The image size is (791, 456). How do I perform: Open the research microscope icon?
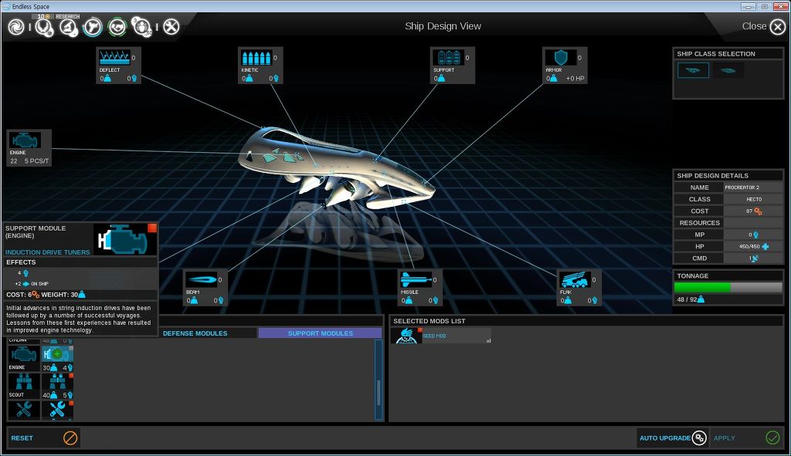click(x=68, y=27)
